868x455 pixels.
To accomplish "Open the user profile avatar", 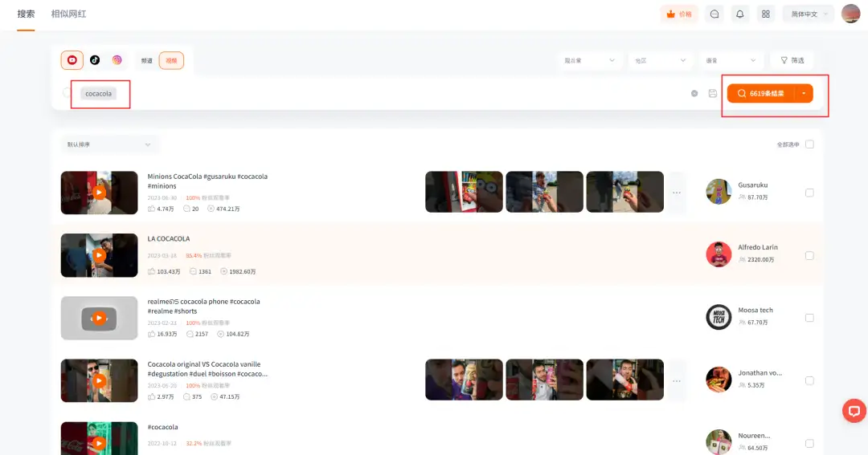I will point(850,14).
